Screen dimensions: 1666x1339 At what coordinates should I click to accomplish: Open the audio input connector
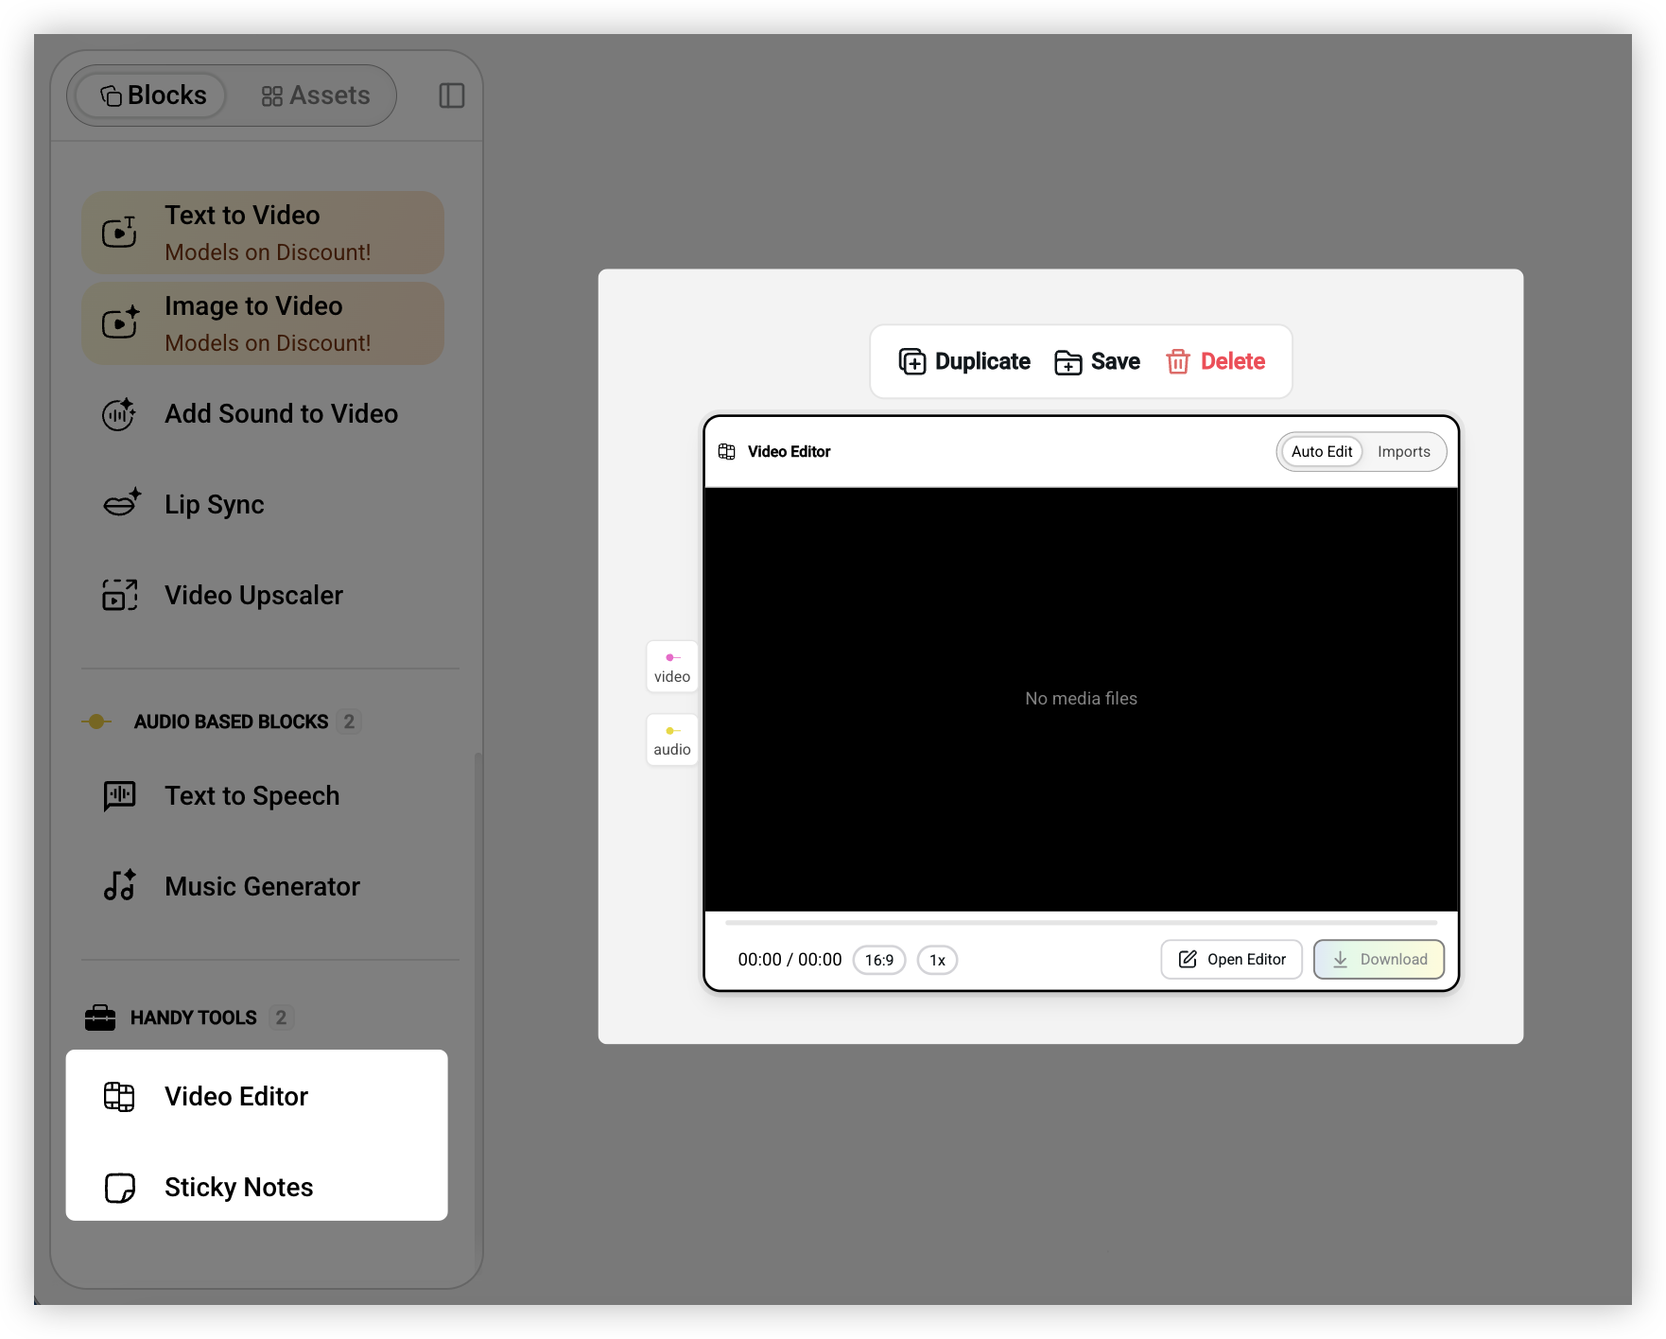coord(671,739)
